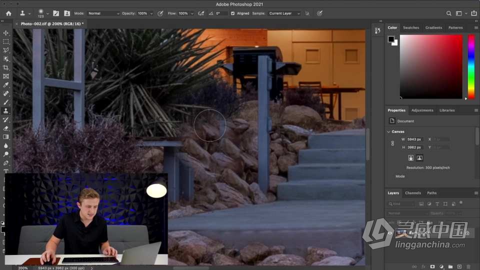Switch to the Channels tab
The width and height of the screenshot is (480, 270).
point(412,193)
